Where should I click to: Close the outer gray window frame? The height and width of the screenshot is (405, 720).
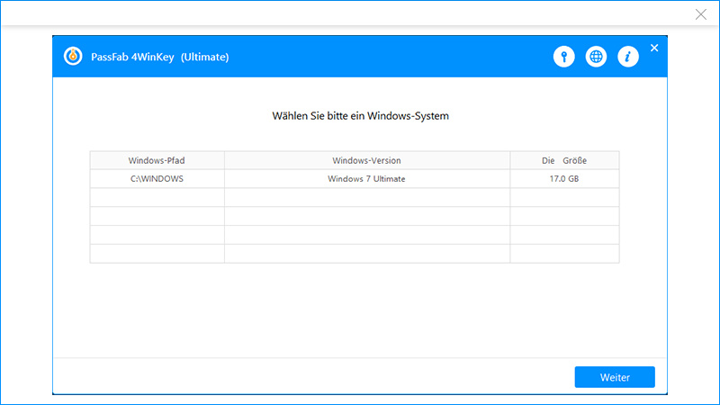pos(701,14)
